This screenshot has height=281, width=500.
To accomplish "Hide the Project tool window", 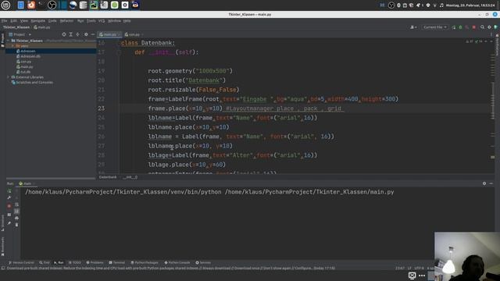I will pos(93,34).
